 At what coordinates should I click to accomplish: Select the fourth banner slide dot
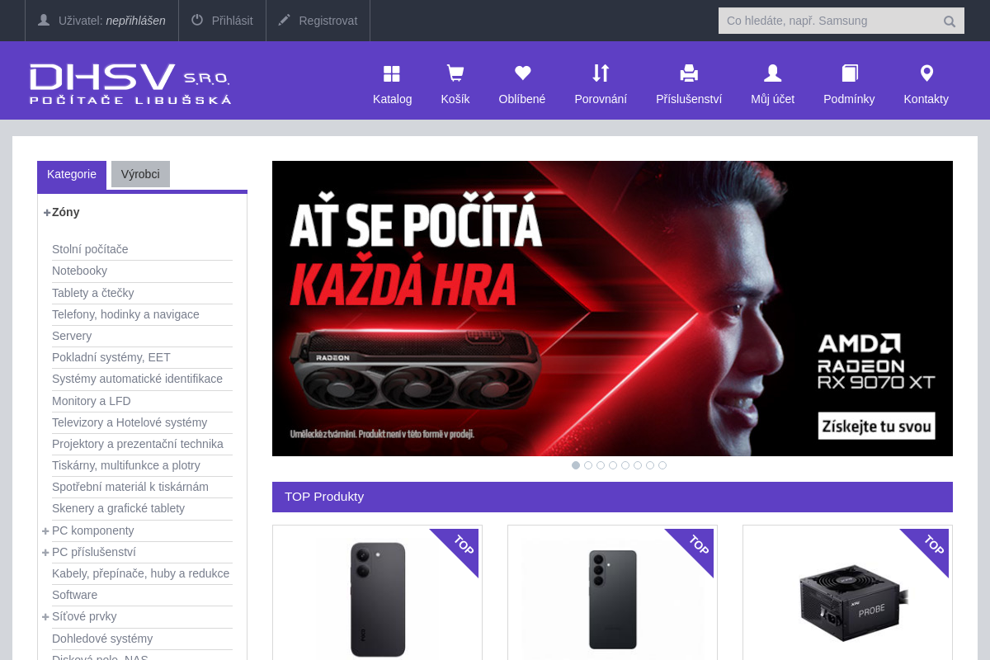coord(613,465)
